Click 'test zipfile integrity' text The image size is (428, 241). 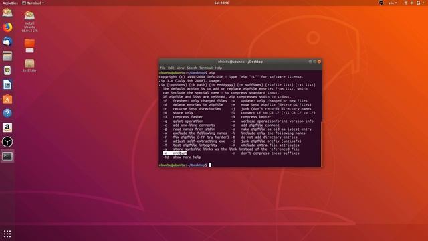tap(195, 145)
